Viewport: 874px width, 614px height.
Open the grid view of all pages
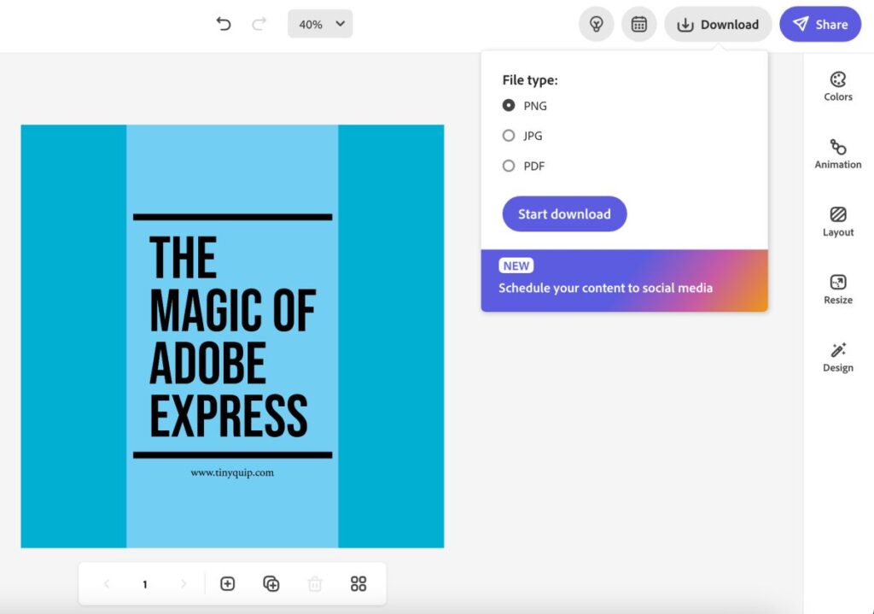(x=358, y=583)
